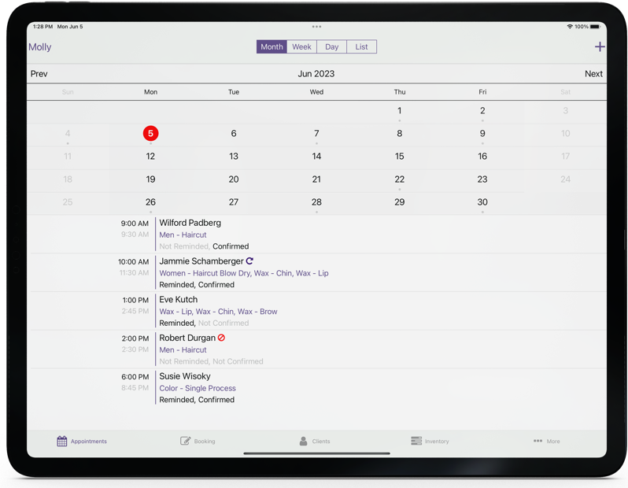
Task: Open Eve Kutch's appointment
Action: click(319, 312)
